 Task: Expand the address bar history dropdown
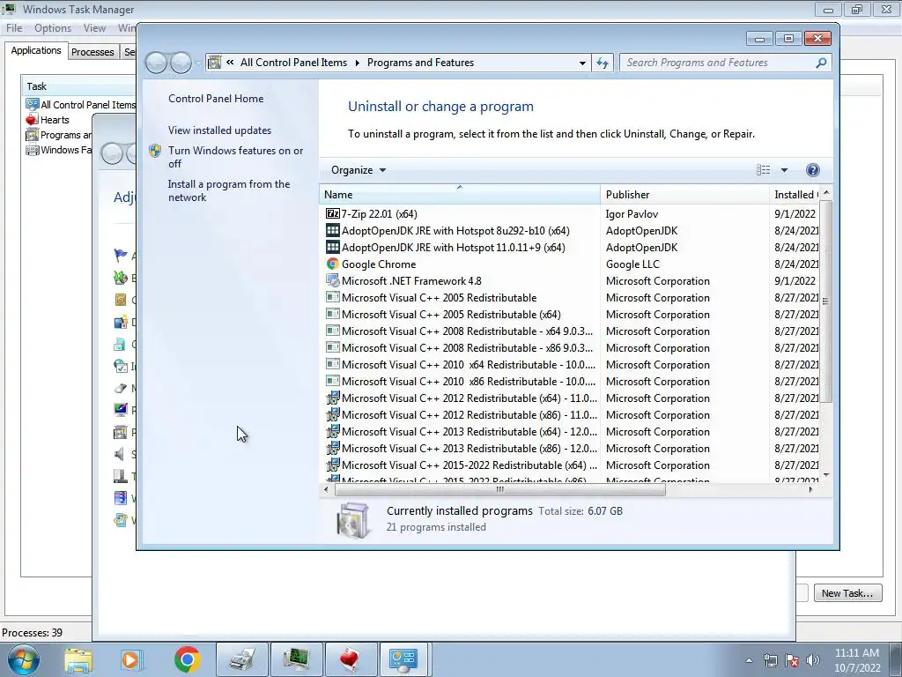582,63
